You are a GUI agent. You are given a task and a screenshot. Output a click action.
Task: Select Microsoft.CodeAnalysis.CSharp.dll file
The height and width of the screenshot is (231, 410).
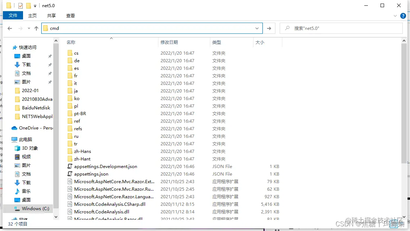tap(109, 204)
